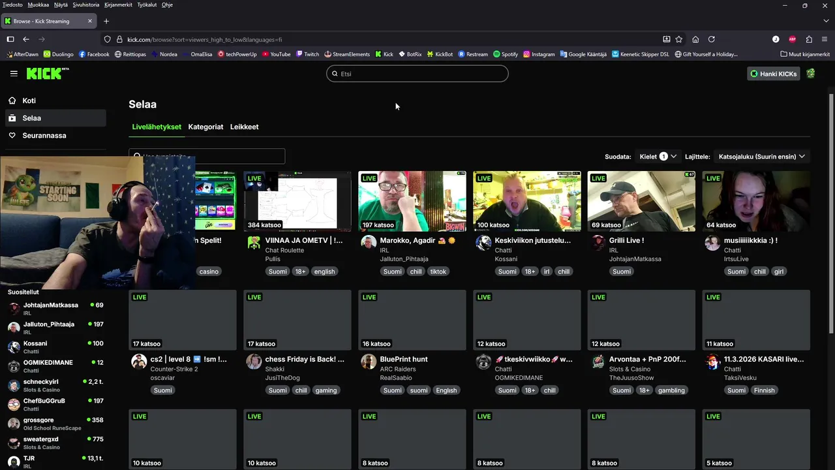The image size is (835, 470).
Task: Open a new browser tab
Action: tap(106, 21)
